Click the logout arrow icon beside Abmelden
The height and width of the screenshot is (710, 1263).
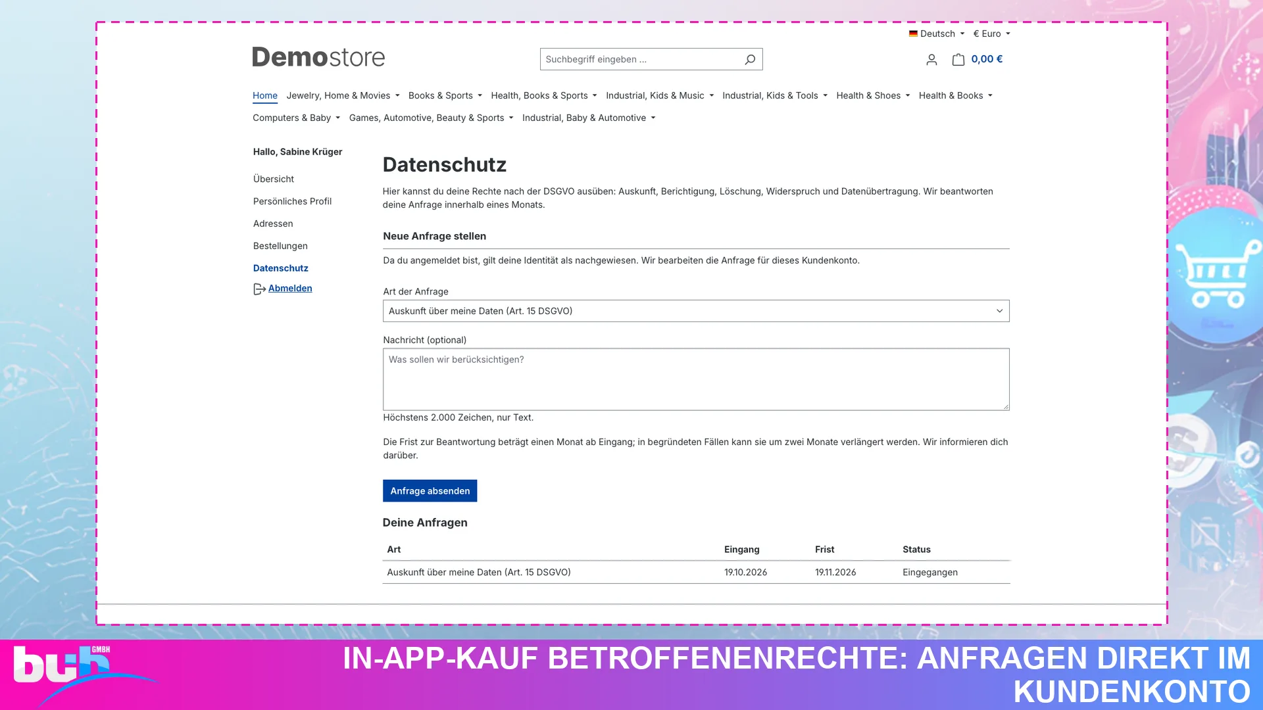coord(259,289)
